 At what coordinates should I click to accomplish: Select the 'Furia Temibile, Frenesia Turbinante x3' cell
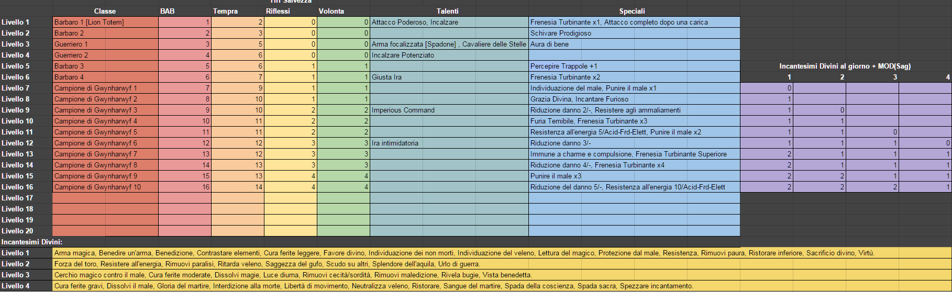pos(634,121)
